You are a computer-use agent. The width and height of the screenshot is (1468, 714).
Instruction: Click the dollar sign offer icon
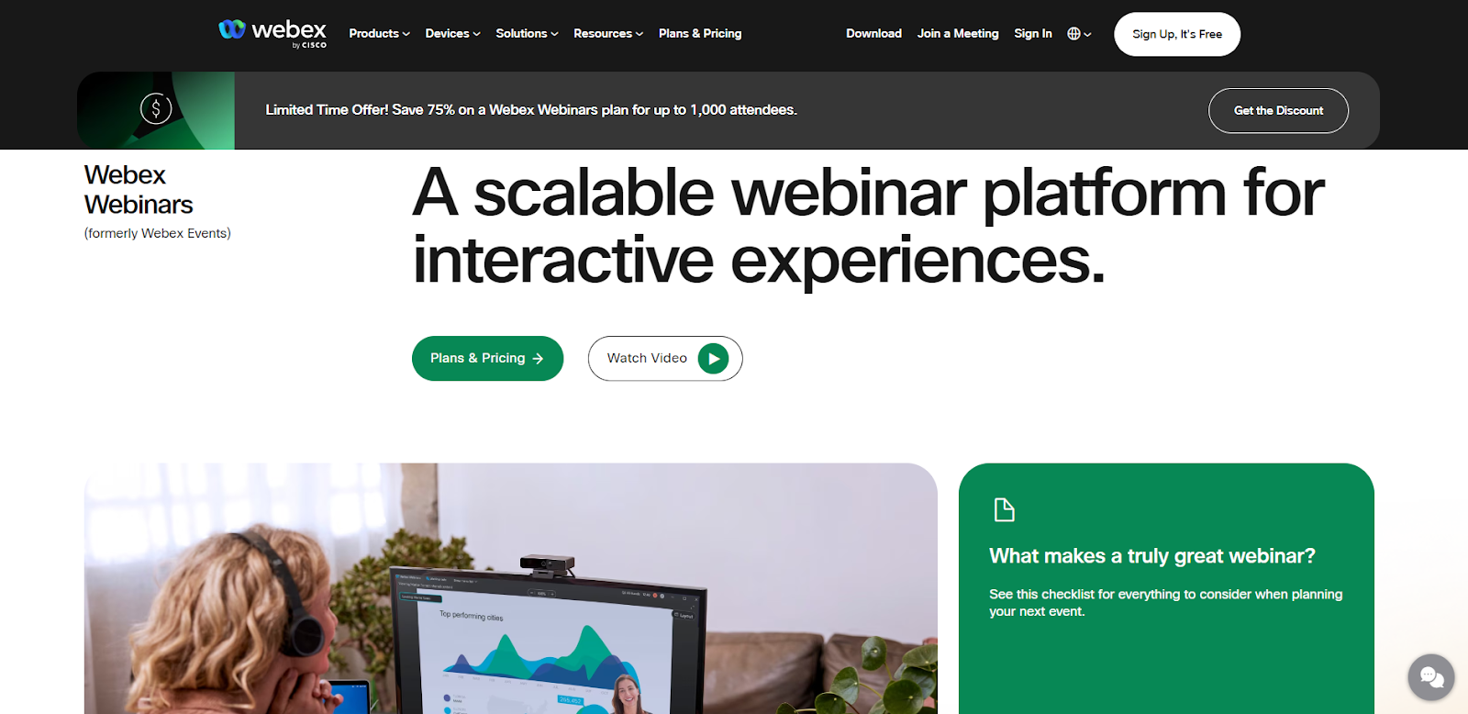[156, 109]
